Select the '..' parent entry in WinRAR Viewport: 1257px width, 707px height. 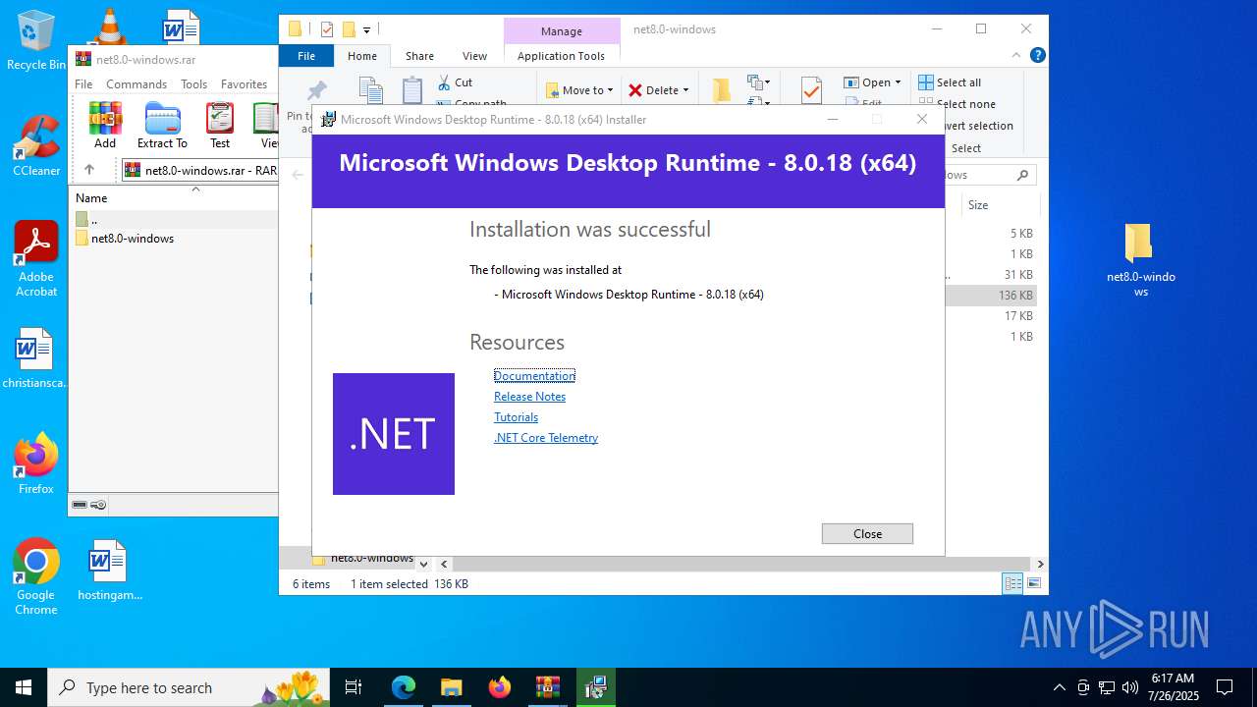point(93,219)
